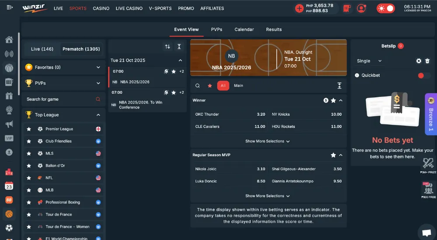This screenshot has width=437, height=240.
Task: Switch to the Event View tab
Action: point(187,30)
